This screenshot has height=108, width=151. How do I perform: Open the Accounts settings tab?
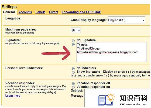[25, 12]
